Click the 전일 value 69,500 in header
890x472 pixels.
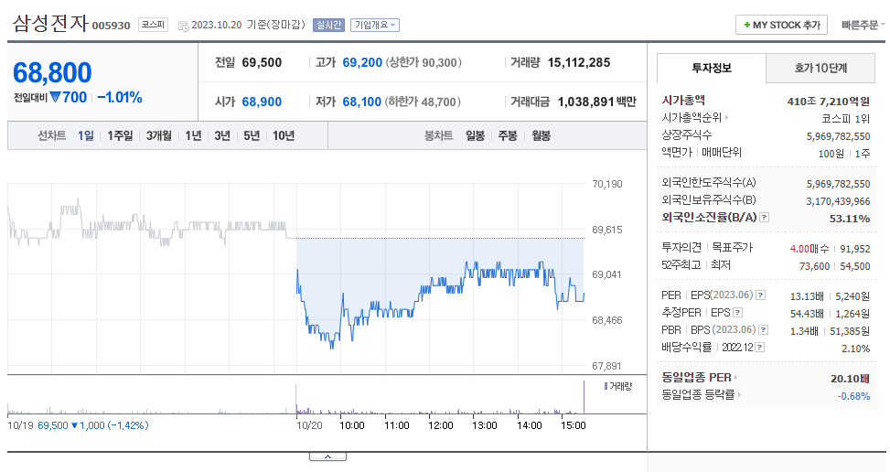click(x=262, y=62)
